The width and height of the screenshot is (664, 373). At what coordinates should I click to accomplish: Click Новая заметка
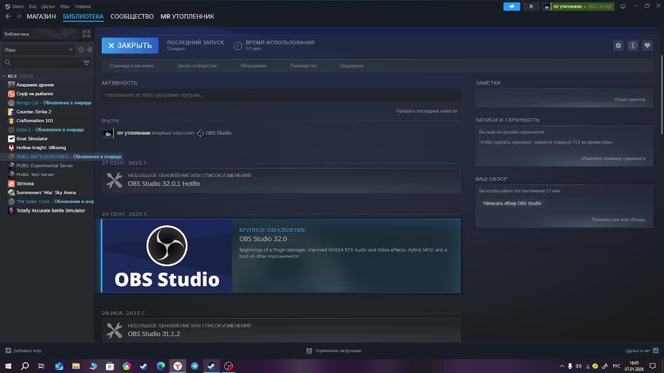pos(629,99)
